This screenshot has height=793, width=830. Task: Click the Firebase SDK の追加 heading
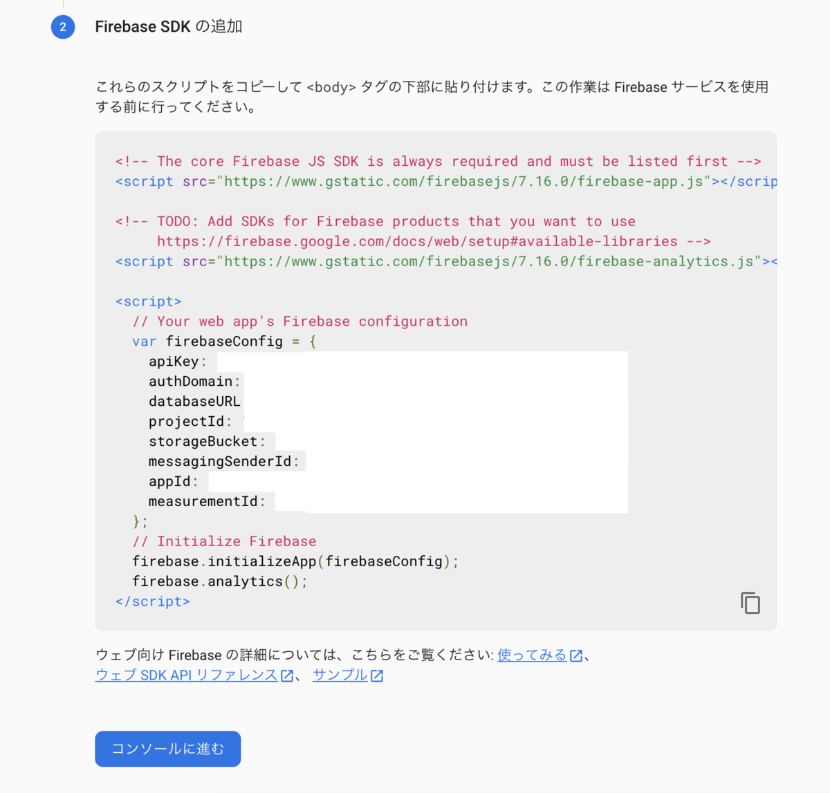click(169, 26)
